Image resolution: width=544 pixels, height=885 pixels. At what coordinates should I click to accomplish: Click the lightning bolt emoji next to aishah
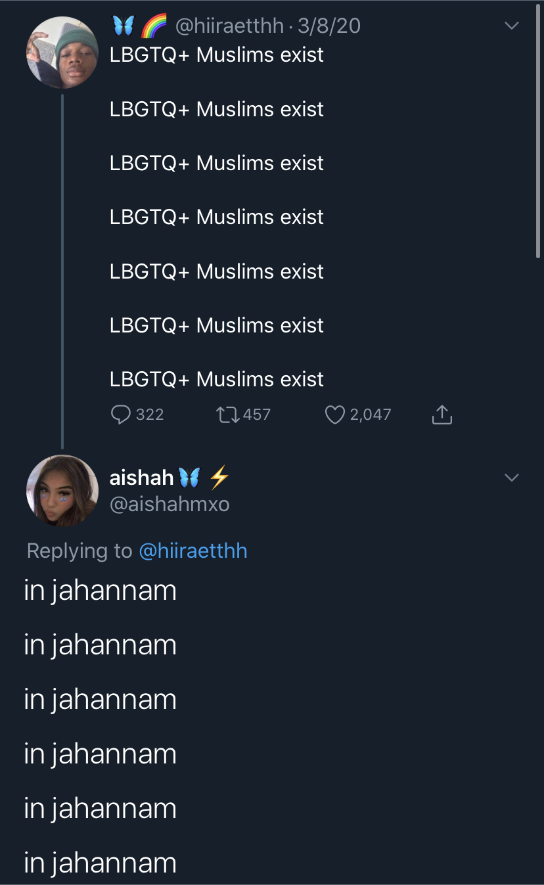point(219,478)
